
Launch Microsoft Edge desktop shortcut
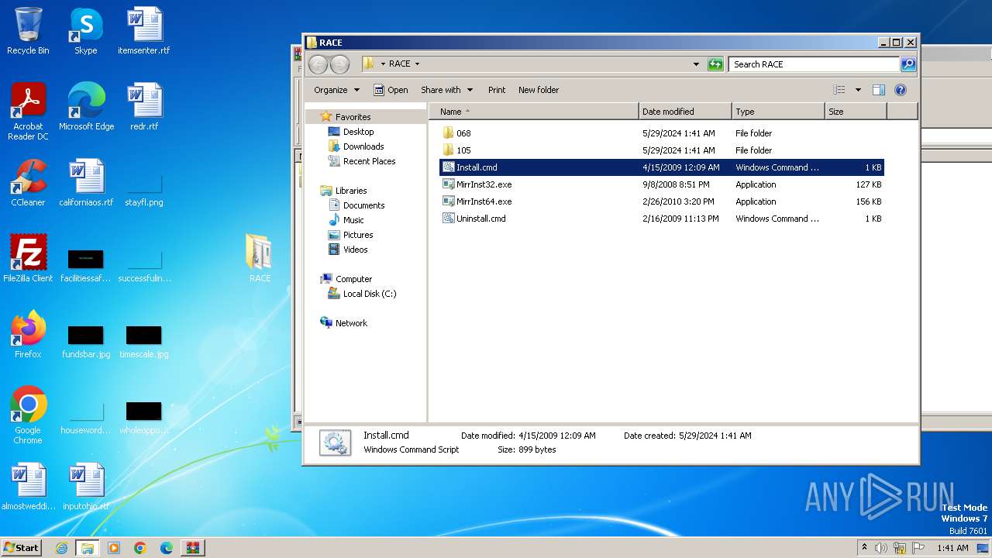[86, 107]
